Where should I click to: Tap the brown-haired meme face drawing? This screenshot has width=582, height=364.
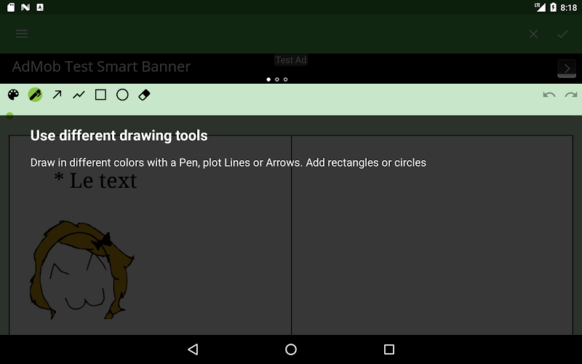click(81, 270)
